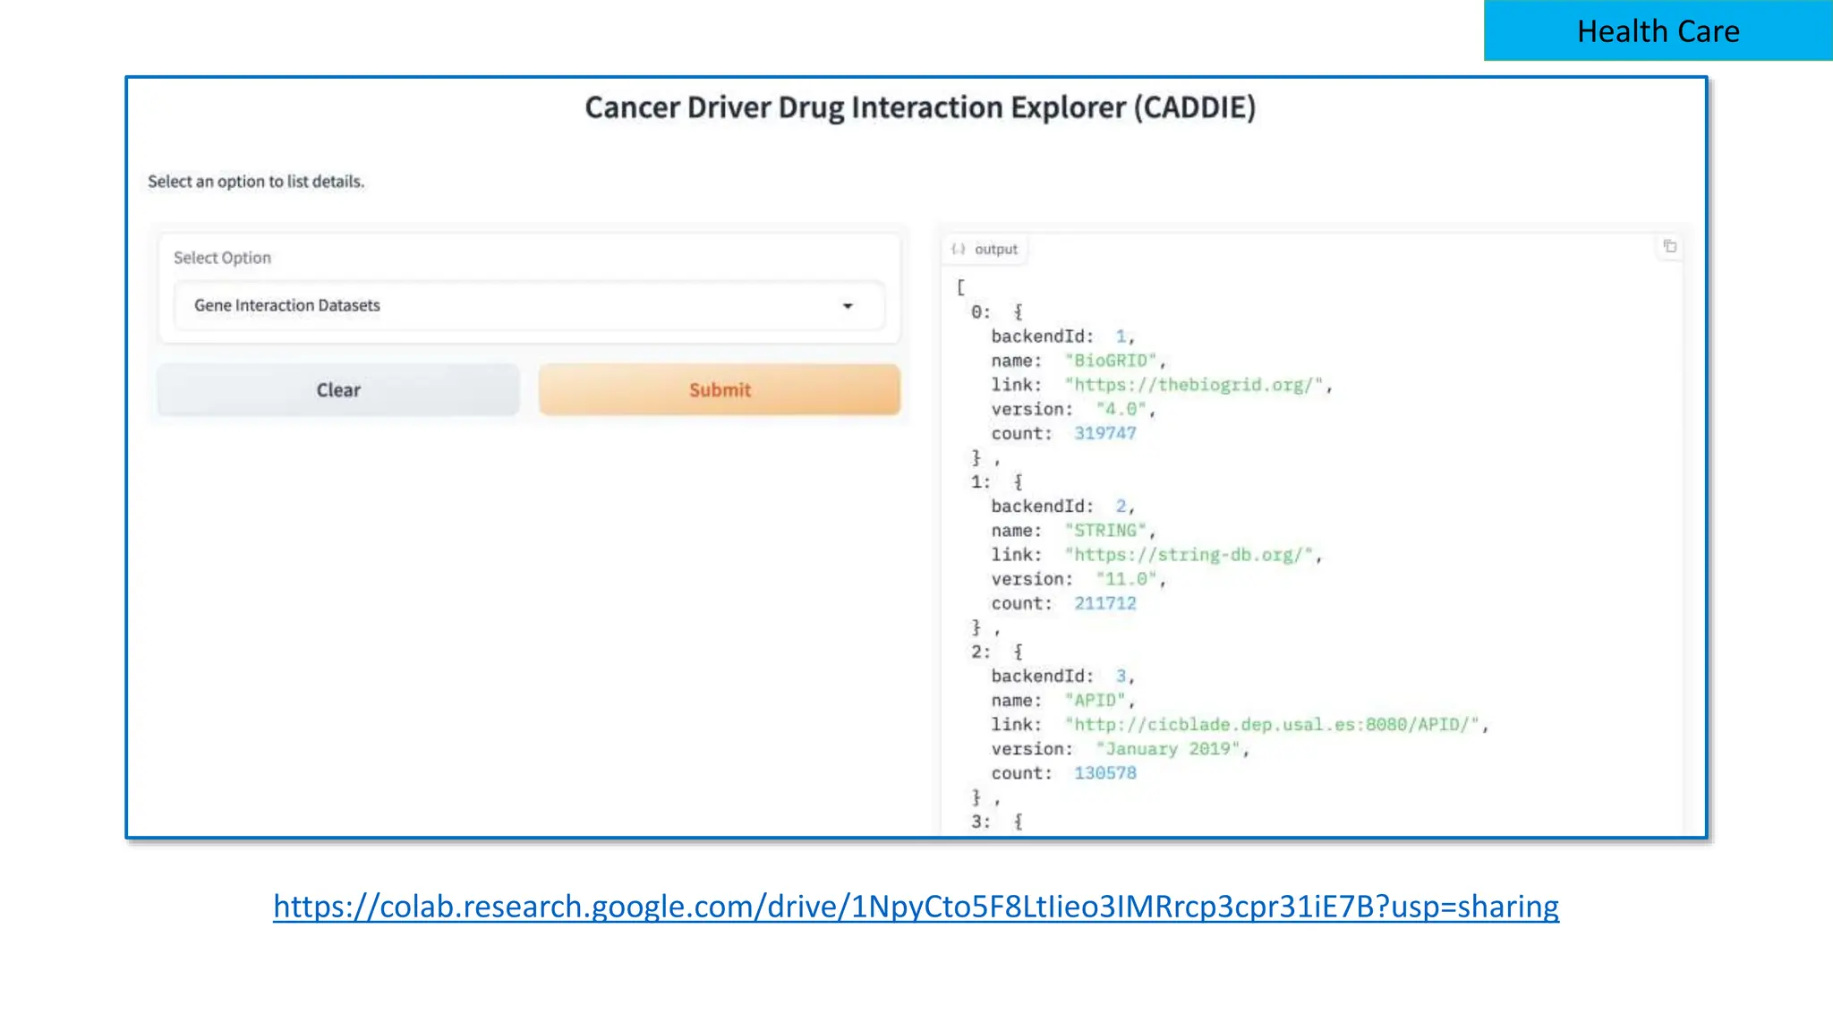Click the CADDIE page title
The width and height of the screenshot is (1833, 1031).
click(x=920, y=107)
